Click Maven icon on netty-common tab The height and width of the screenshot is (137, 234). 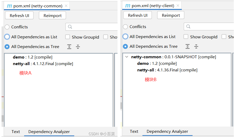9,6
